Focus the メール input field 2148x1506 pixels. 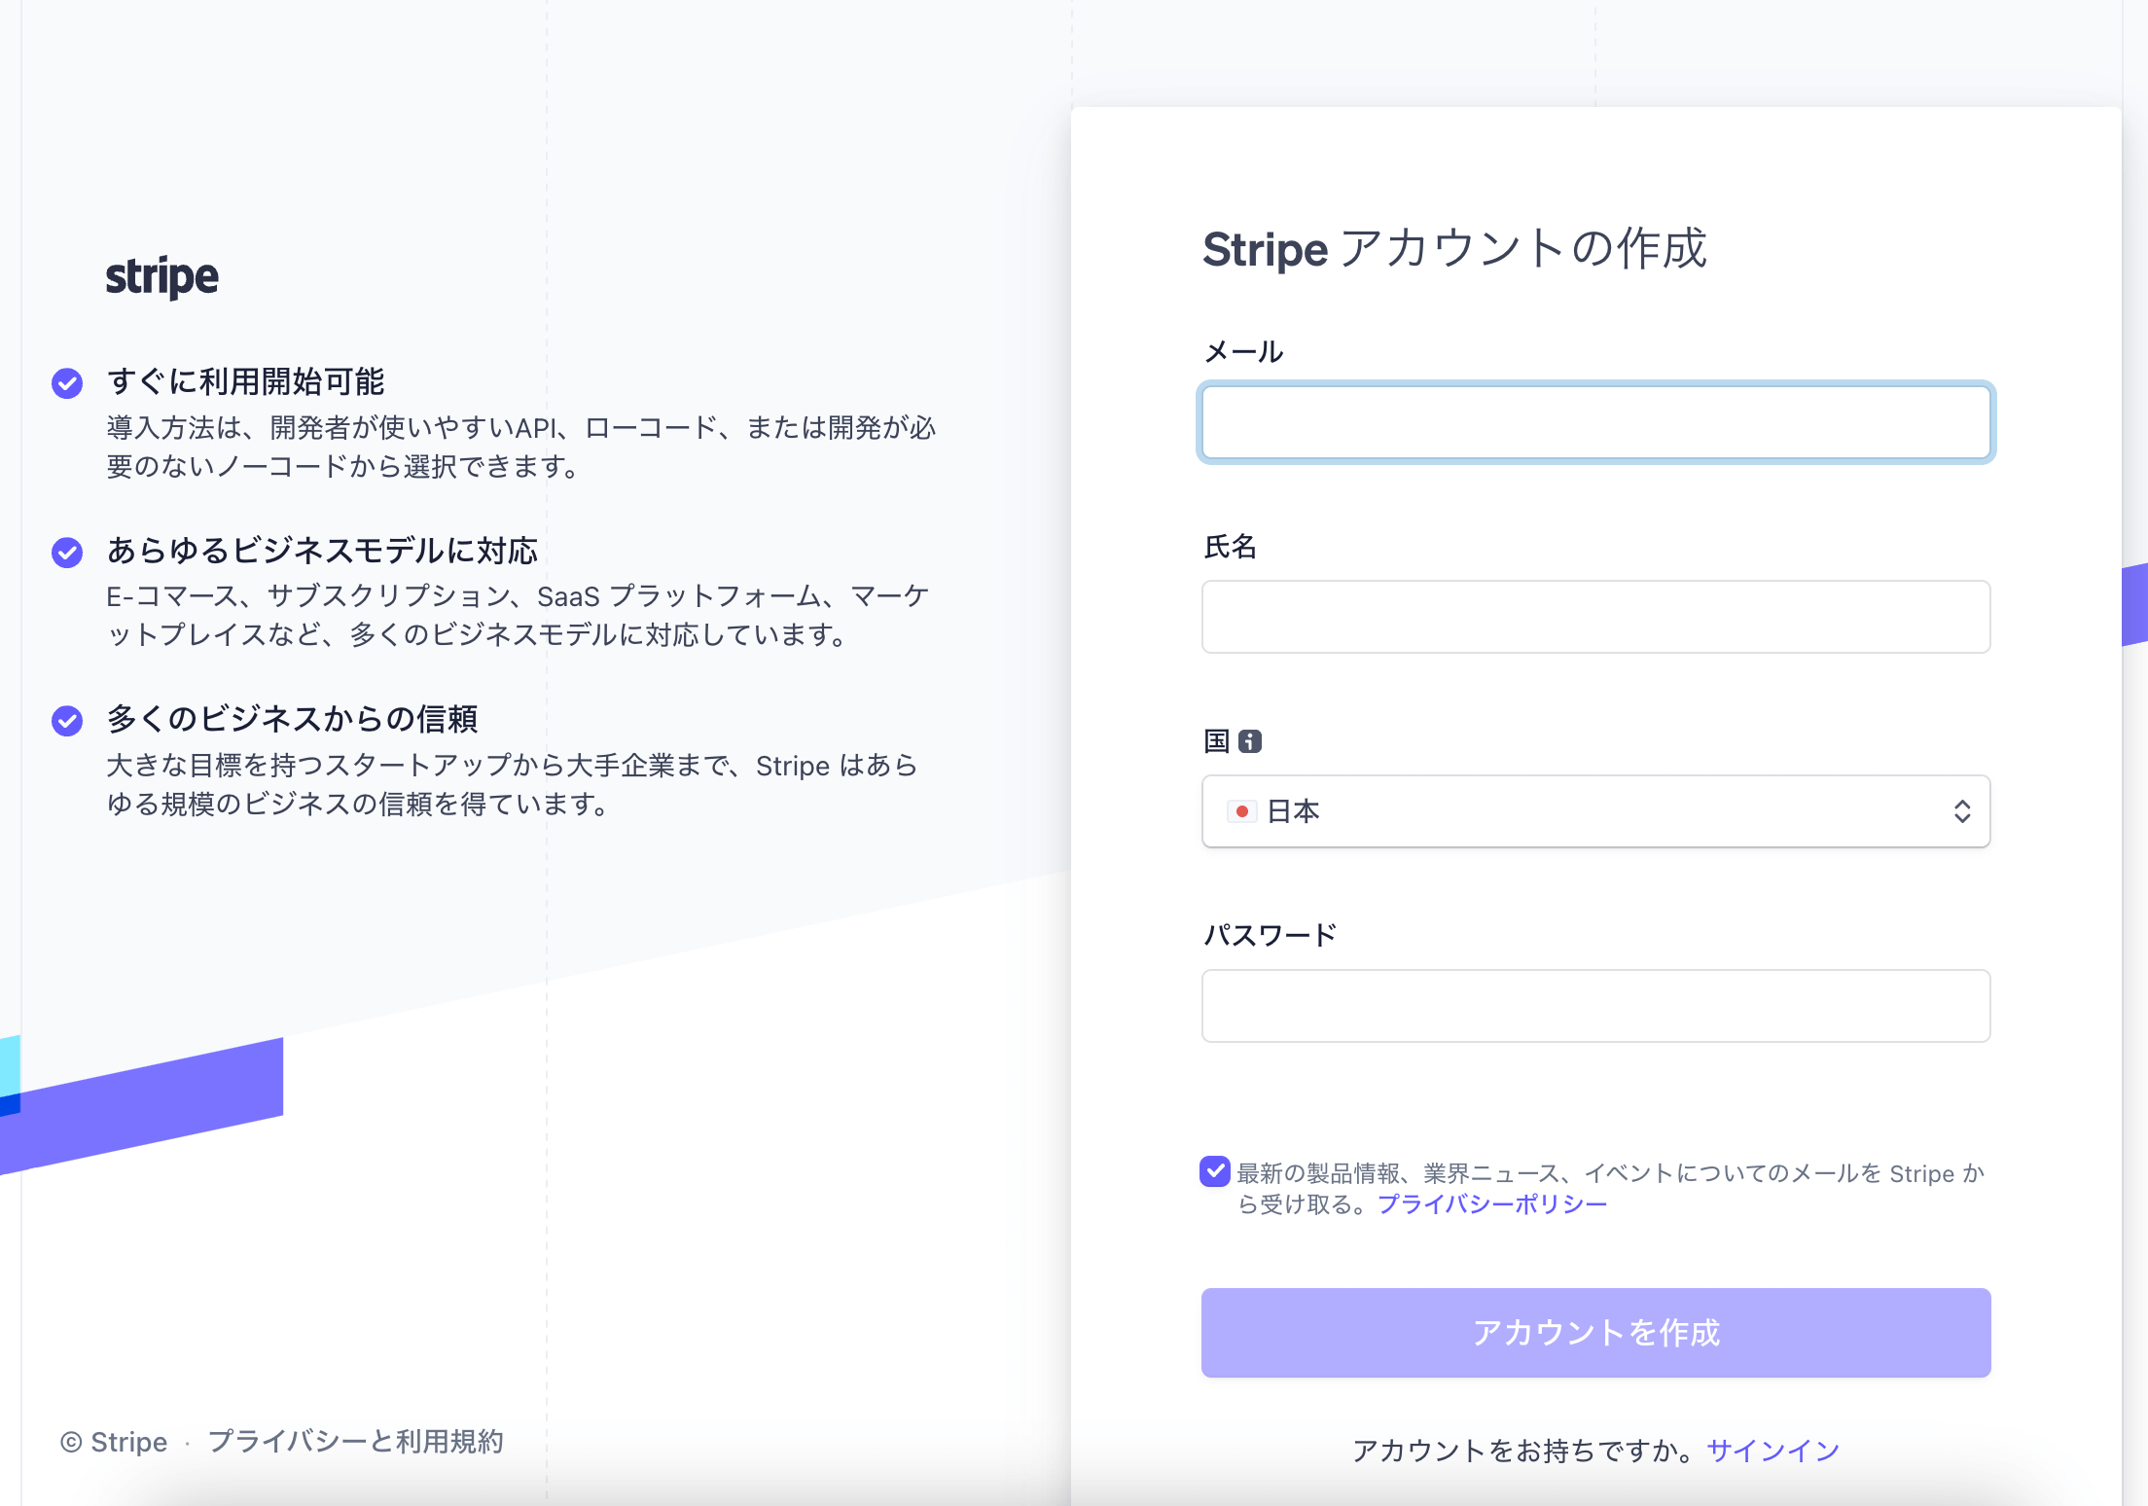click(1595, 422)
